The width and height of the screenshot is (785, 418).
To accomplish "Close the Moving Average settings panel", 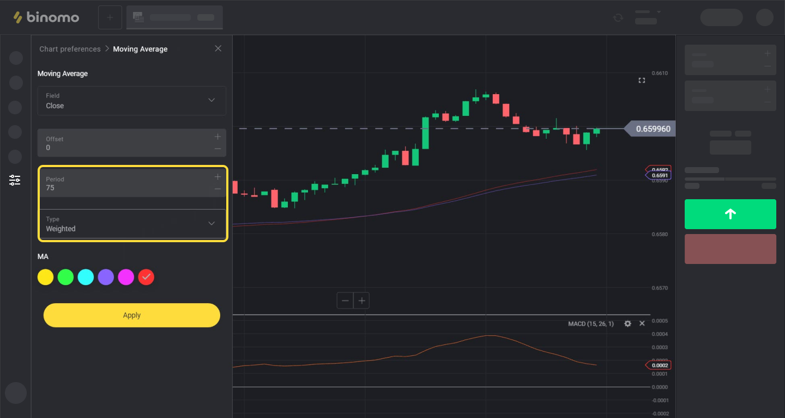I will (218, 48).
